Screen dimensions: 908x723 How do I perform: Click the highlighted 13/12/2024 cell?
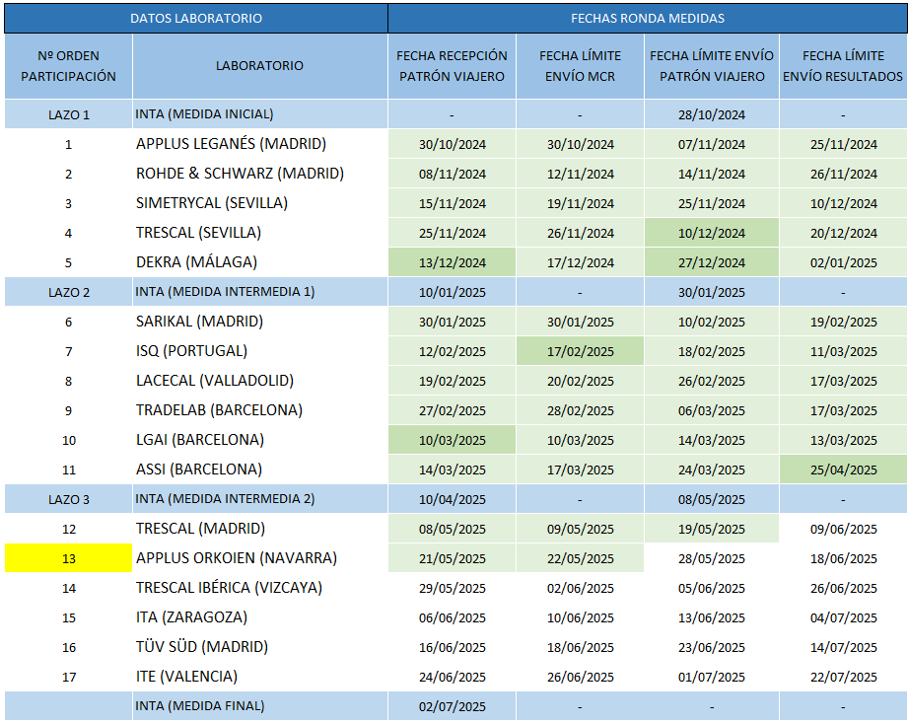click(452, 262)
